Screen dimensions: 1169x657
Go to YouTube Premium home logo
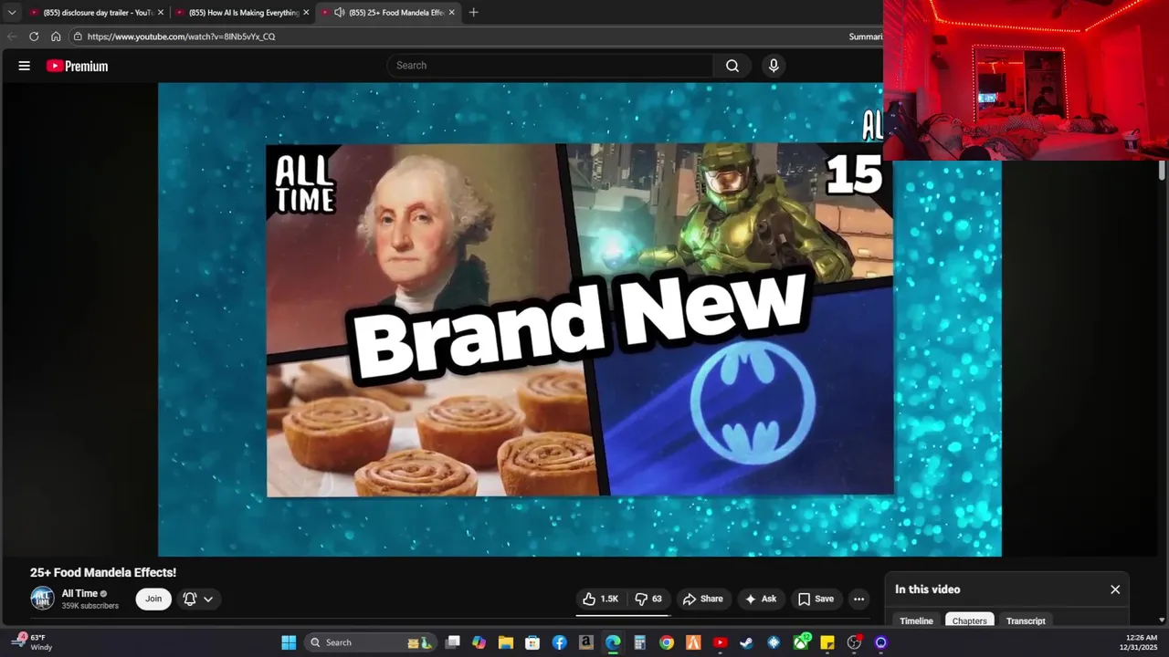click(78, 66)
